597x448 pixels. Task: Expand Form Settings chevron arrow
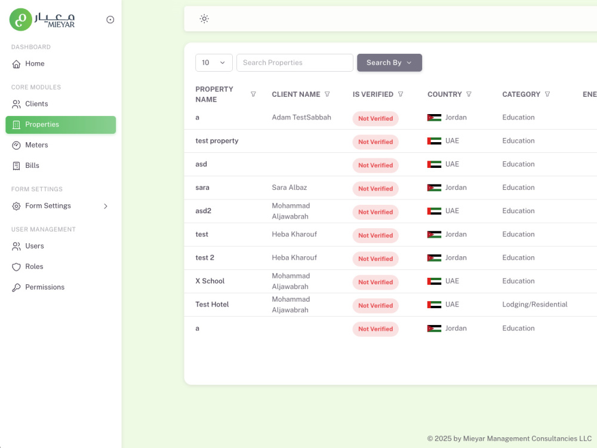(x=106, y=206)
